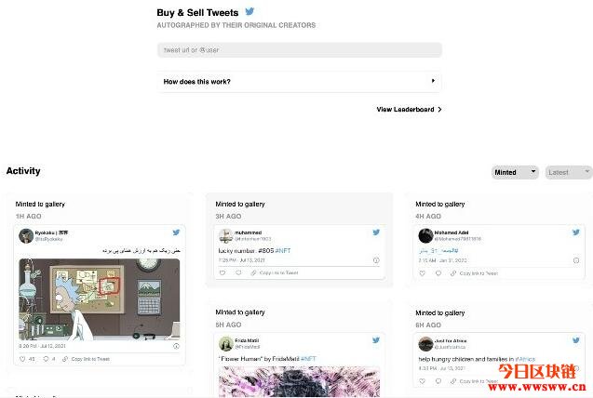Open the Rick and Morty image thumbnail
Image resolution: width=593 pixels, height=398 pixels.
click(99, 299)
